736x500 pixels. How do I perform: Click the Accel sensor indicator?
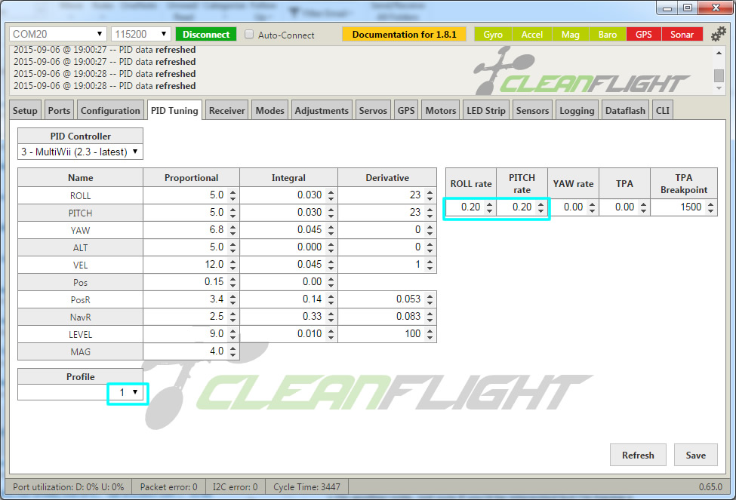(x=532, y=34)
